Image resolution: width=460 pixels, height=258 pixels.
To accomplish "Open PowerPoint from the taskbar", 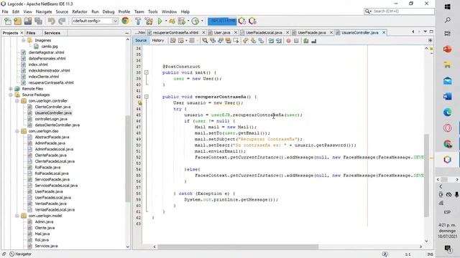I will pos(447,49).
